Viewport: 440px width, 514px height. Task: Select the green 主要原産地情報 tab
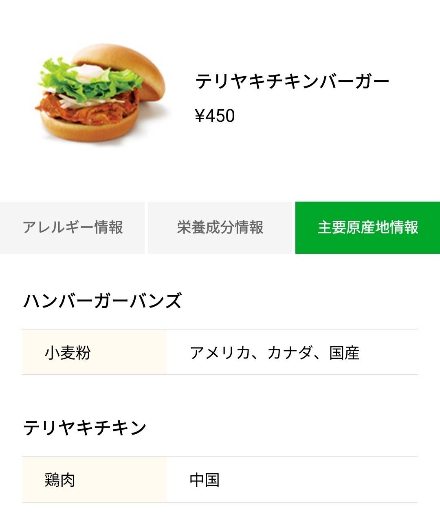367,227
